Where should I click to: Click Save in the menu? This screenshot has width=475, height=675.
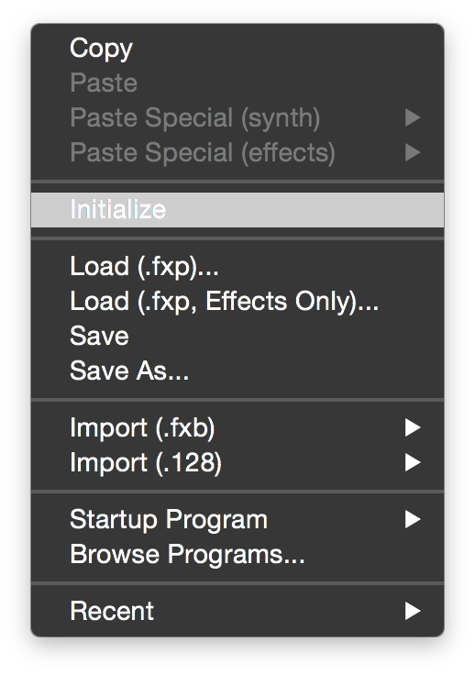tap(237, 336)
